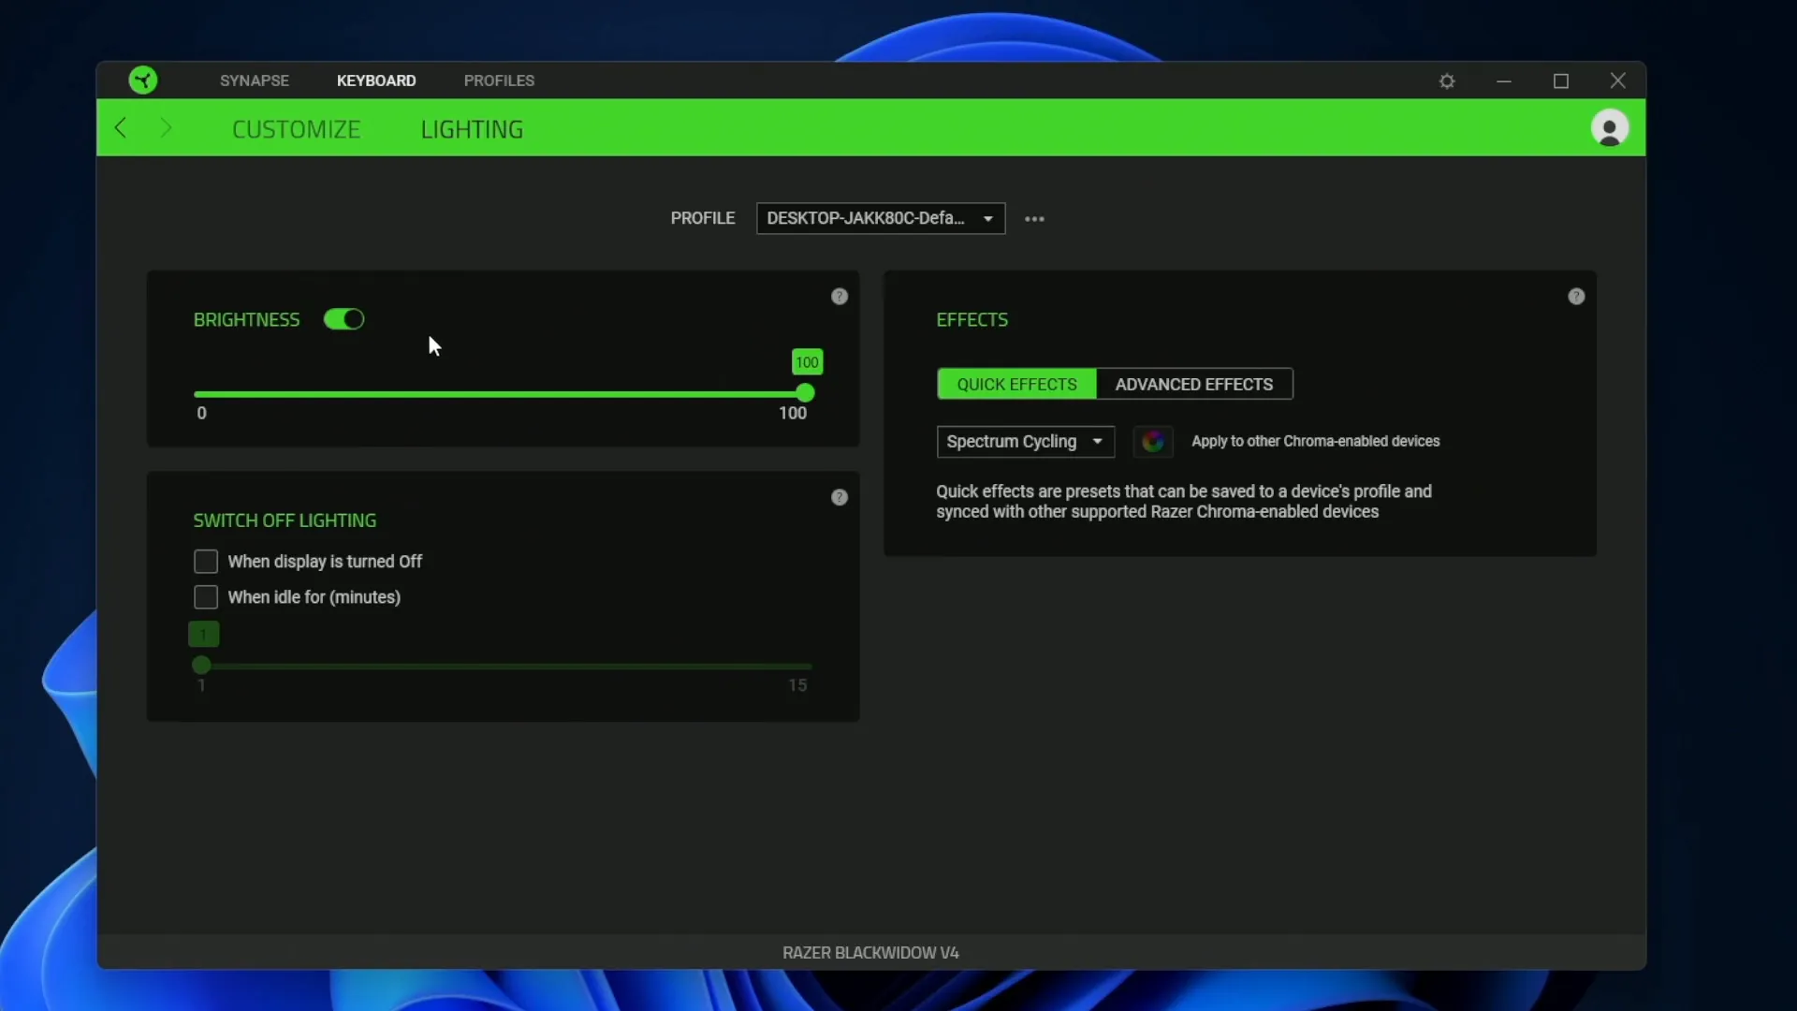Switch to ADVANCED EFFECTS
Image resolution: width=1797 pixels, height=1011 pixels.
point(1194,384)
